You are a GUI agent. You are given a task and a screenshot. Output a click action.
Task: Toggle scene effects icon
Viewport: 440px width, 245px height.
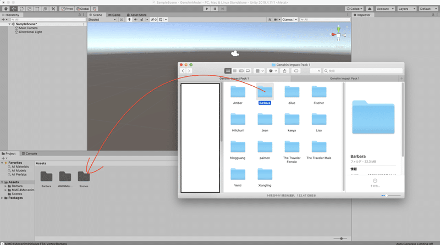[142, 20]
